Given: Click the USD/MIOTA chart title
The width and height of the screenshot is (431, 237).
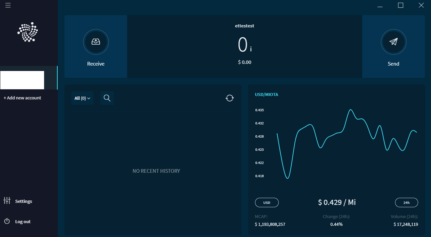Looking at the screenshot, I should (x=267, y=95).
